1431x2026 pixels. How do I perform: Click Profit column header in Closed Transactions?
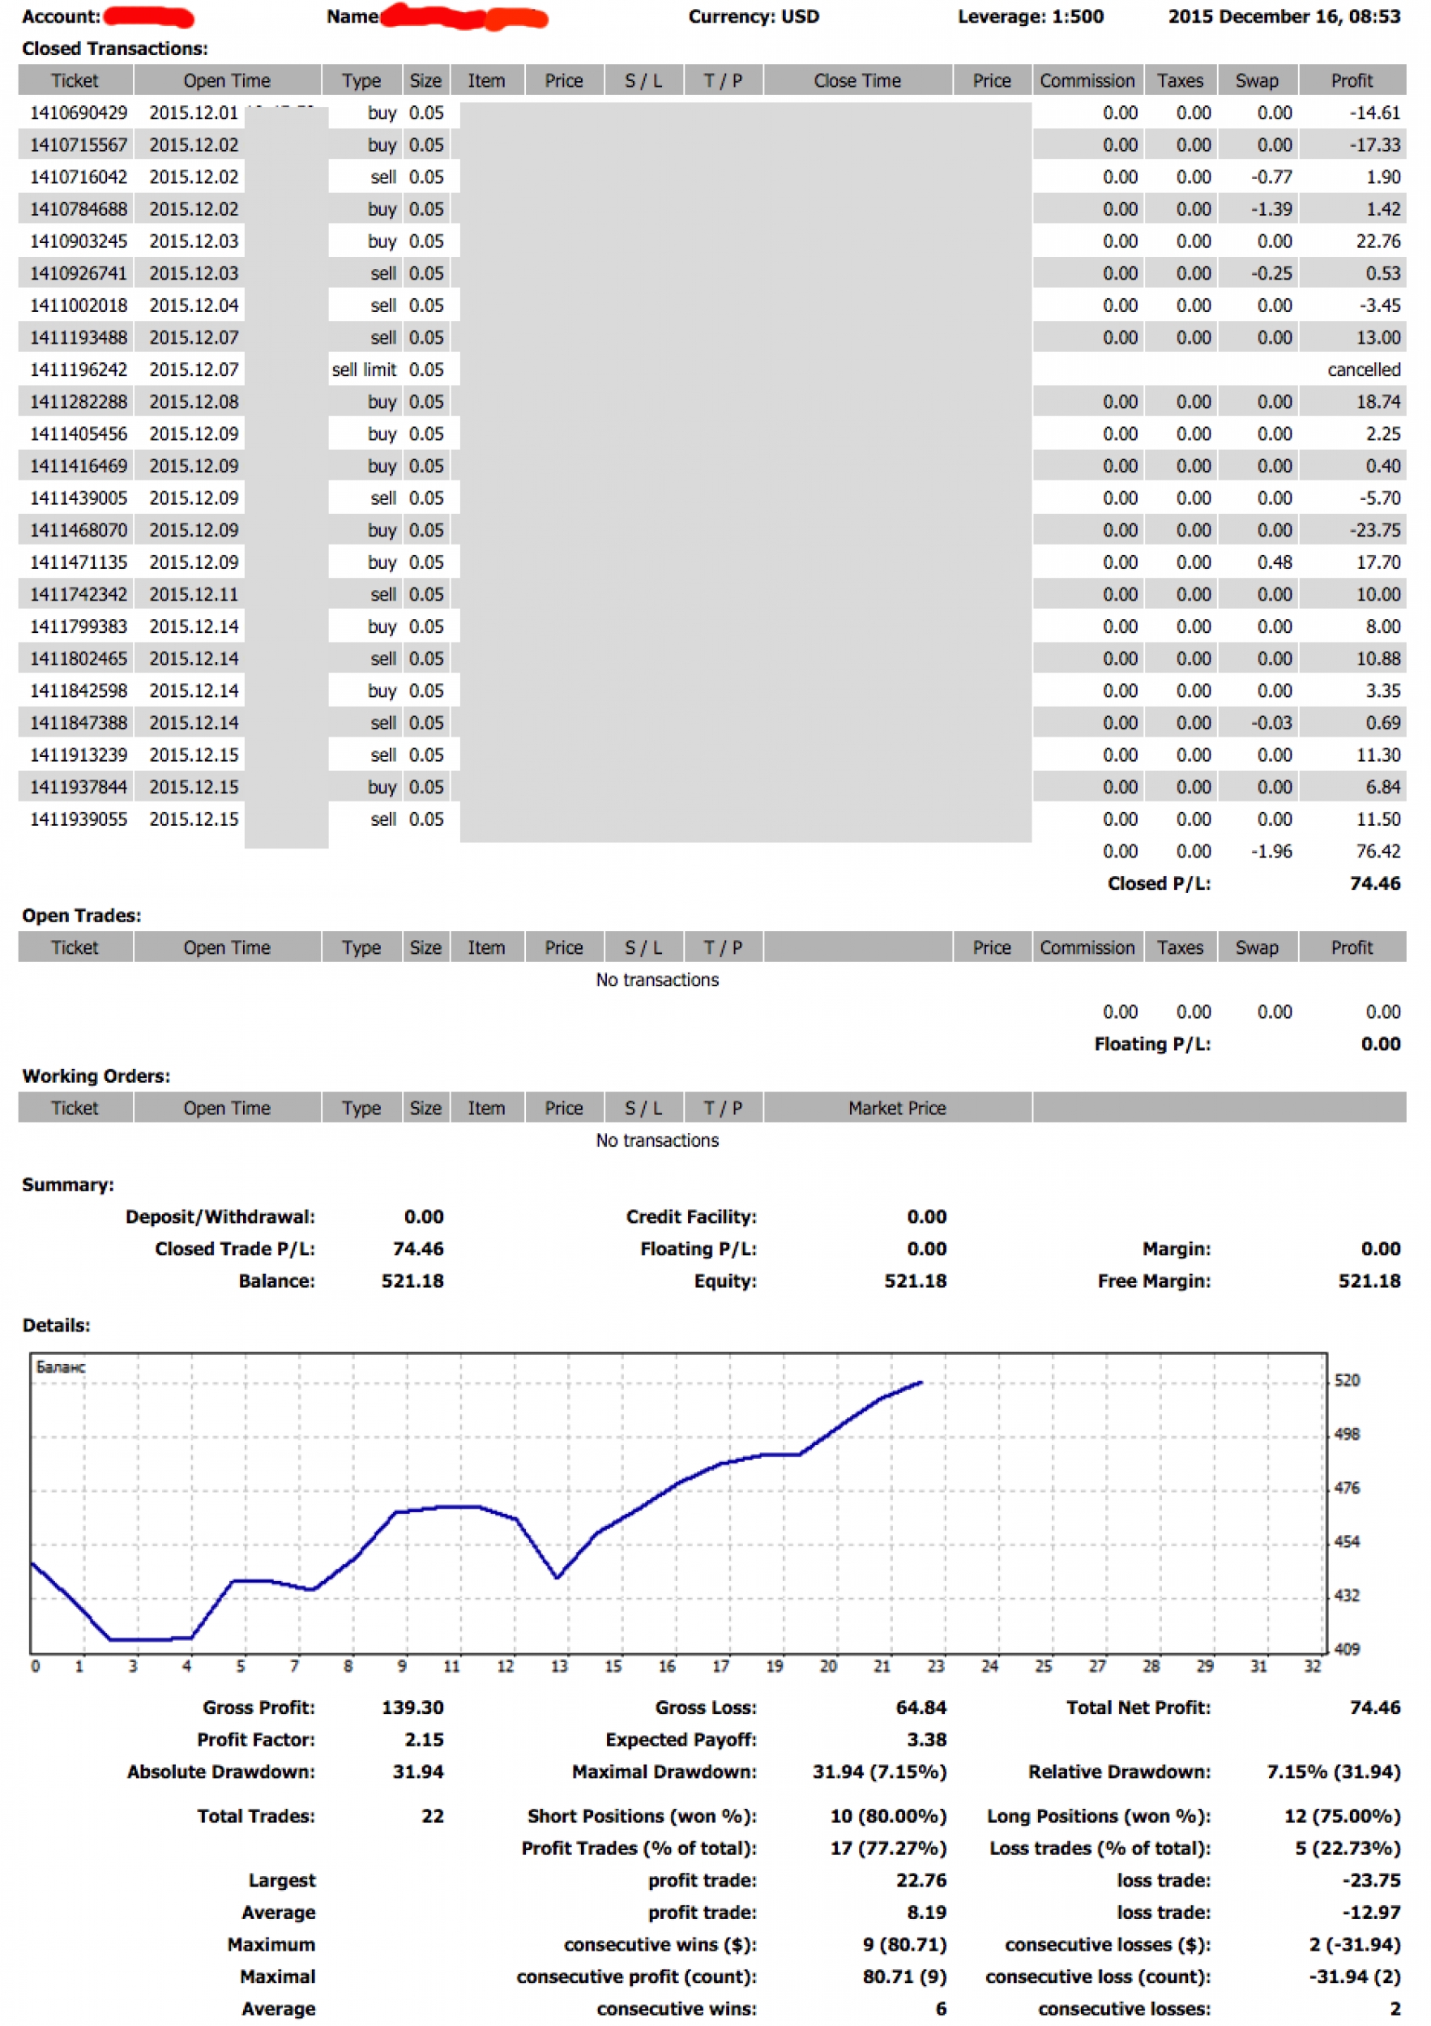[1351, 80]
